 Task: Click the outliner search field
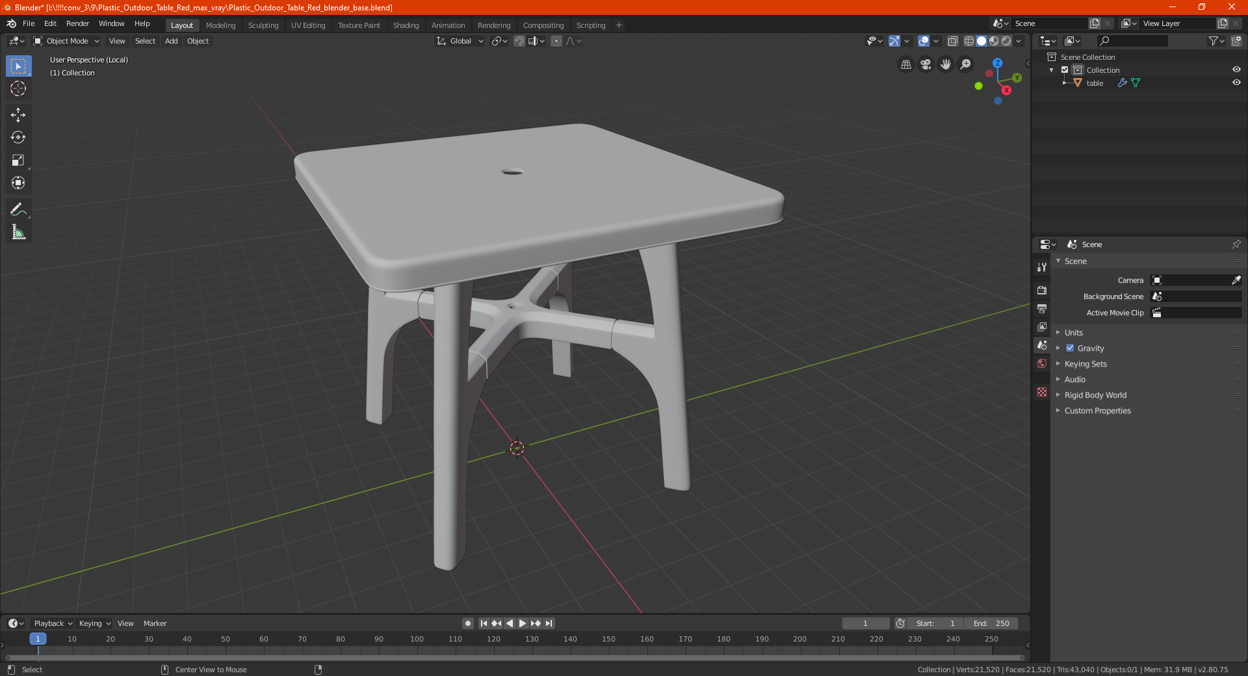click(x=1132, y=41)
